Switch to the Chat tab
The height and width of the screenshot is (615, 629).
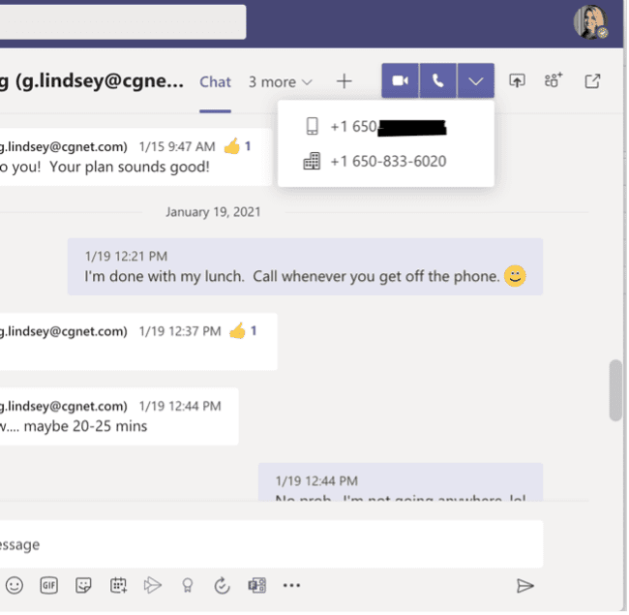point(215,82)
